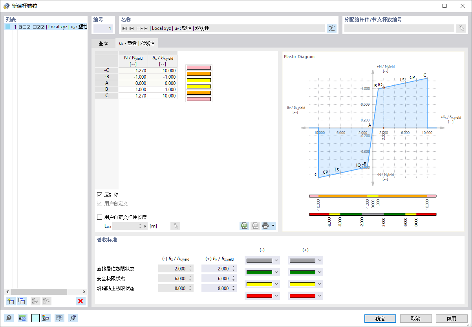Create a new hinge item in list
Screen dimensions: 472x327
point(11,301)
